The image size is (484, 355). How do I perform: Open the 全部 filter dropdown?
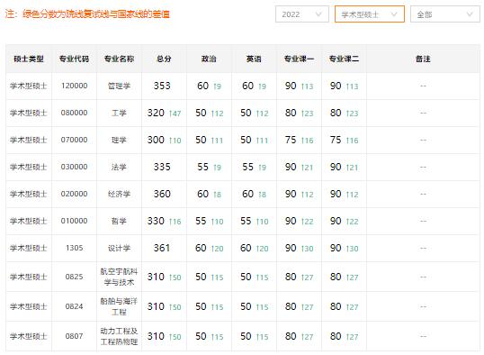[x=445, y=14]
